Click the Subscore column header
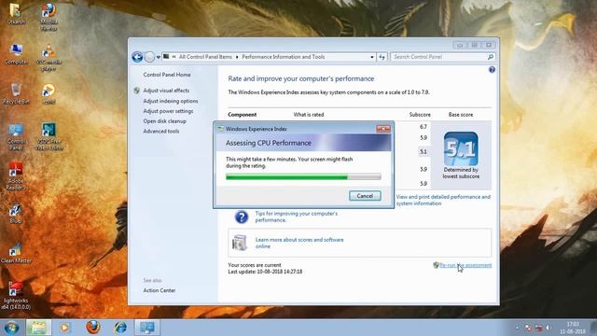Screen dimensions: 597x336 (420, 114)
